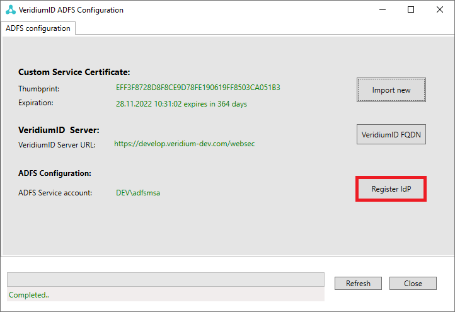Viewport: 455px width, 312px height.
Task: Open the VeridiumID FQDN setting
Action: point(391,134)
